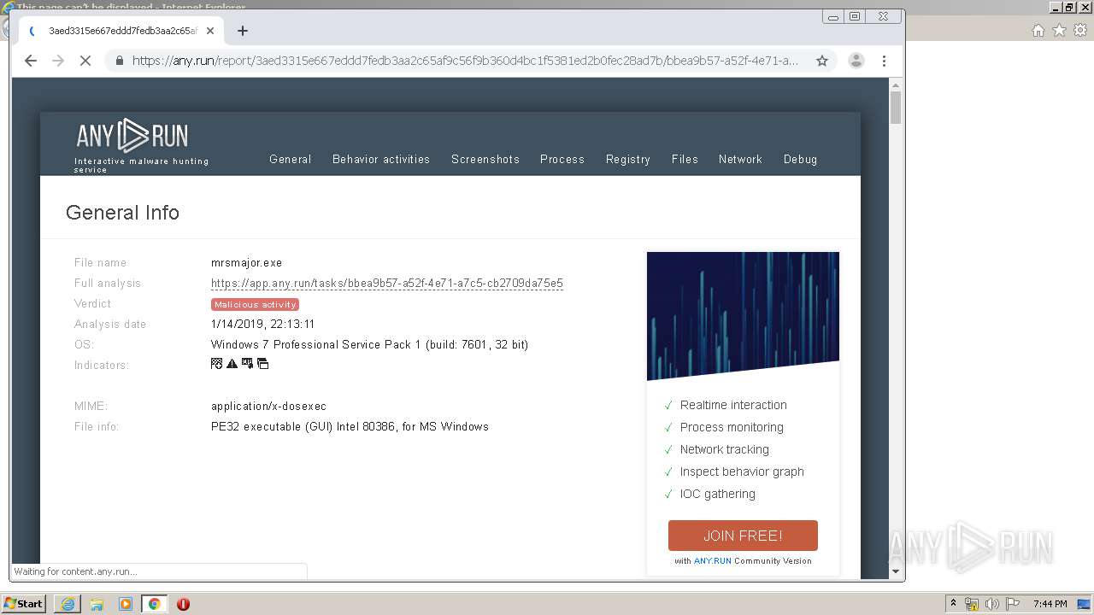The width and height of the screenshot is (1094, 615).
Task: Show hidden system tray icons
Action: coord(953,604)
